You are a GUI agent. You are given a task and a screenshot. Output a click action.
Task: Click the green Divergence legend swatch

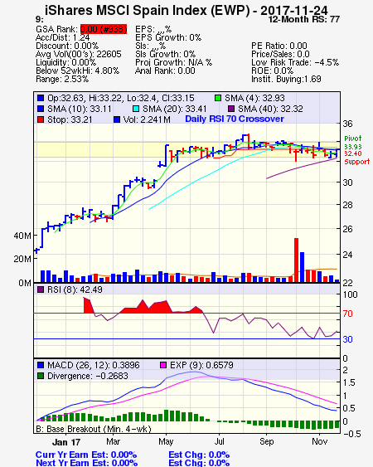point(41,376)
